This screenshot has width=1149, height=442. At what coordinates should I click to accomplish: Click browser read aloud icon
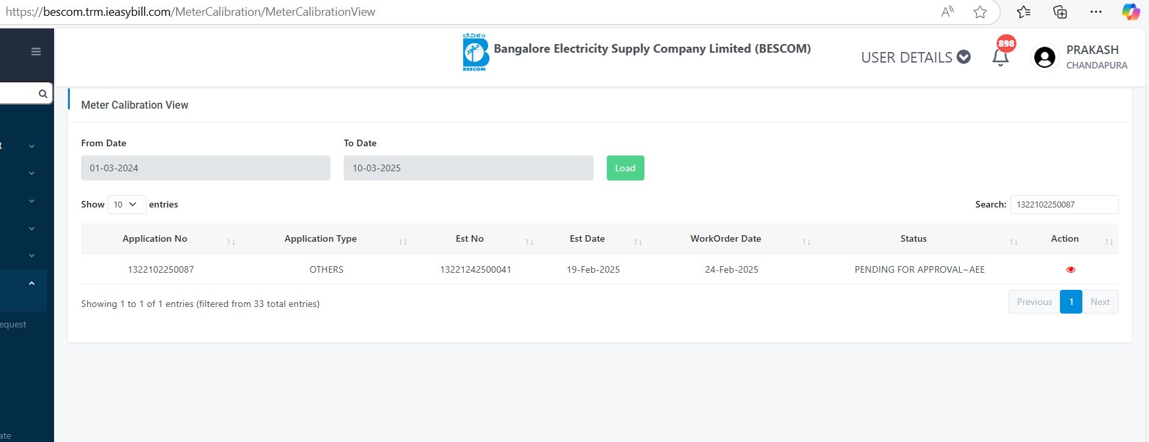(x=948, y=11)
